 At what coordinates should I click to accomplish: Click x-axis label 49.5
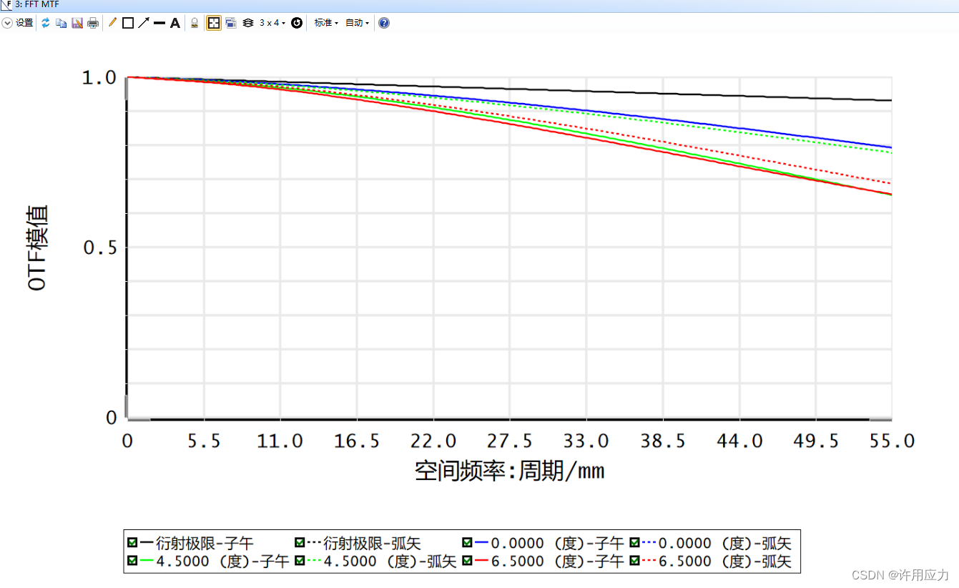click(815, 441)
